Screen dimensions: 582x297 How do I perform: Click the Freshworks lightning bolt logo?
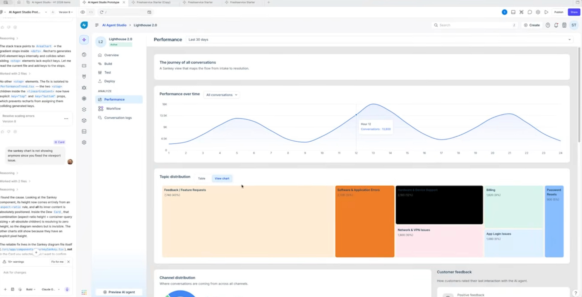pos(84,25)
